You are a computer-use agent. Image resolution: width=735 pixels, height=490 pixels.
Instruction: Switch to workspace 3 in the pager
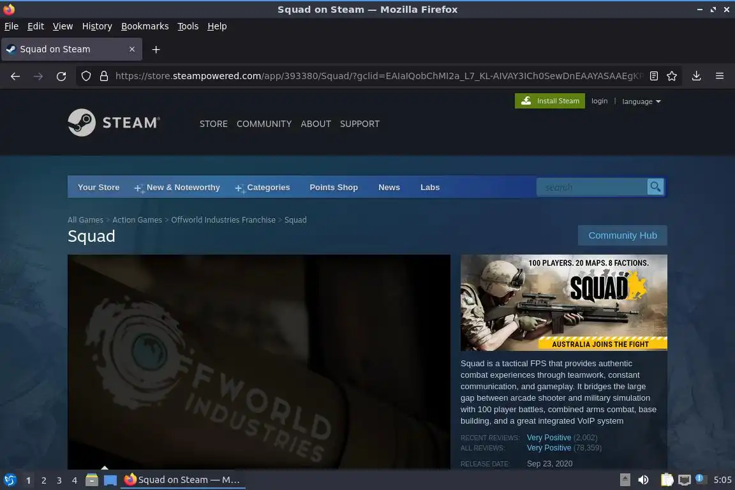(x=59, y=480)
